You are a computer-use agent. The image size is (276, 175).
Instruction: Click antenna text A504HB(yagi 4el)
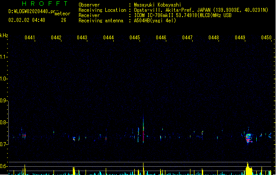click(x=155, y=21)
